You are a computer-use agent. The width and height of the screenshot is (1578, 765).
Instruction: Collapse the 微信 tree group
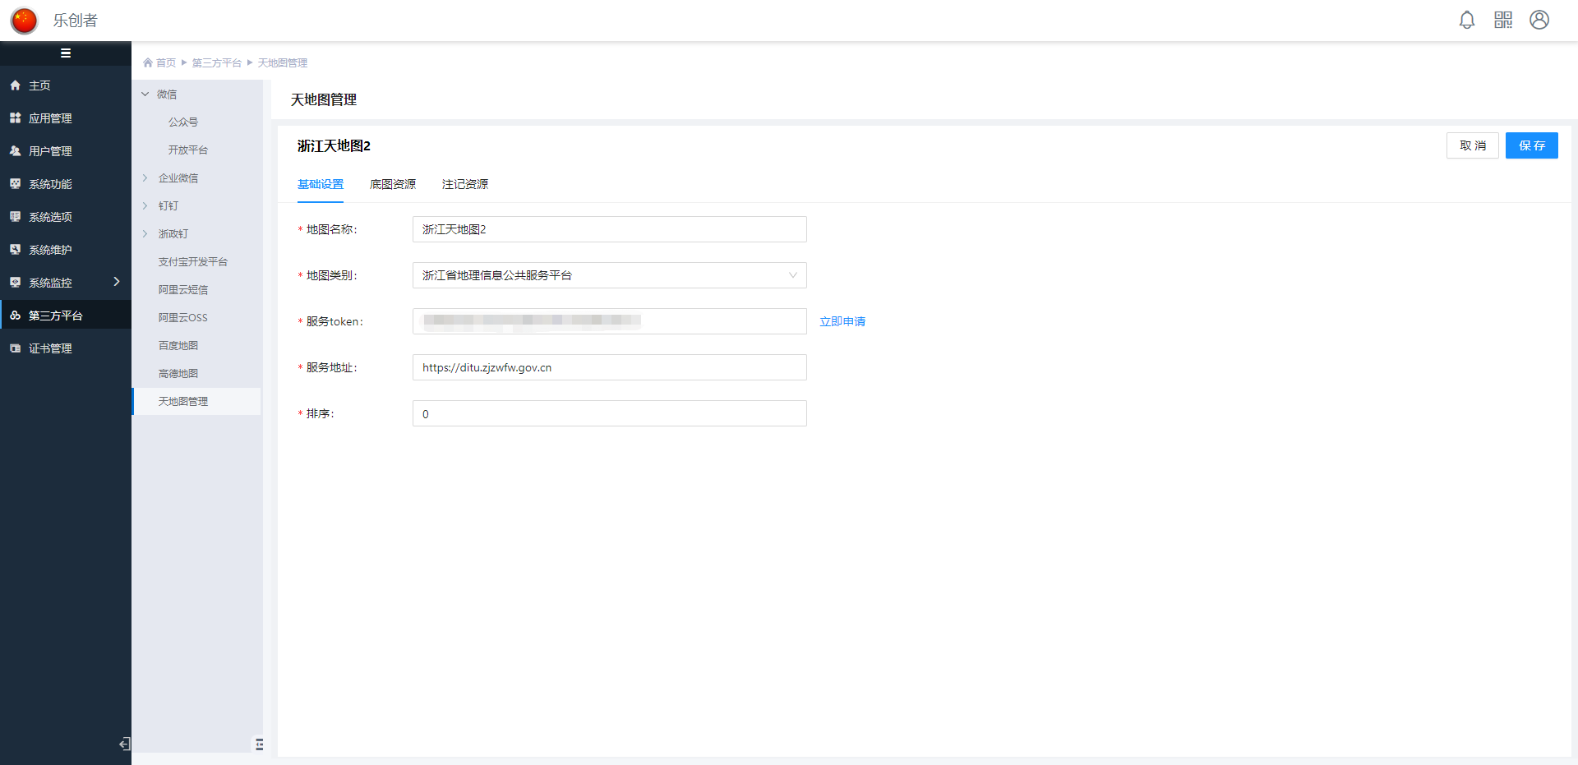145,94
